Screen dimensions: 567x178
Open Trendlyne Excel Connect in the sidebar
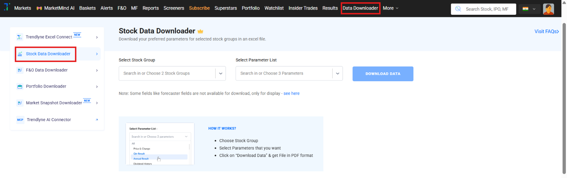57,37
